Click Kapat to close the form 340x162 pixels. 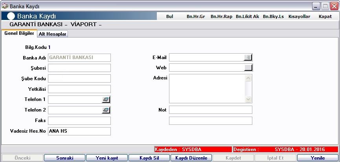pyautogui.click(x=325, y=16)
